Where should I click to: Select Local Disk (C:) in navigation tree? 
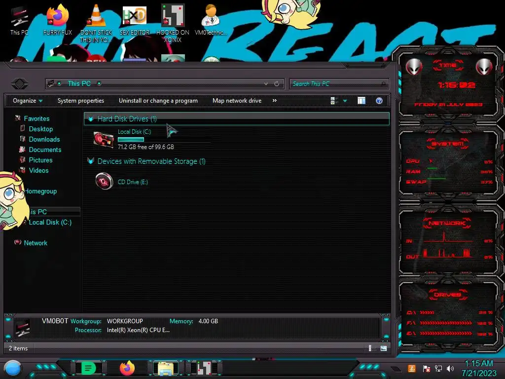click(x=50, y=223)
